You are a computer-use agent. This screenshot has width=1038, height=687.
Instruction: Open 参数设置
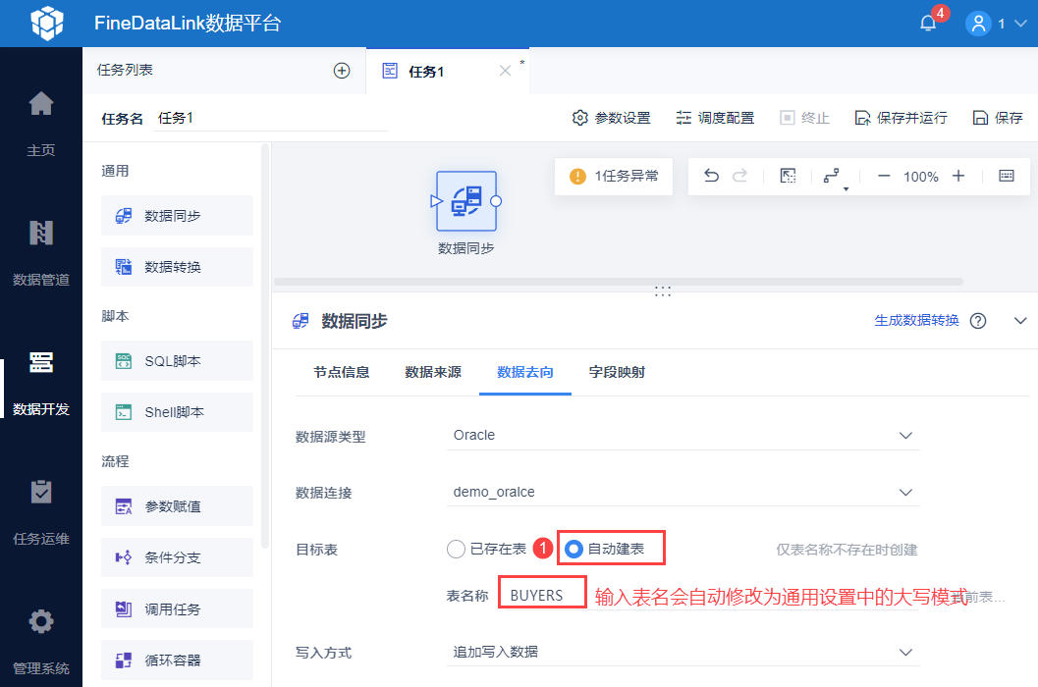click(612, 118)
